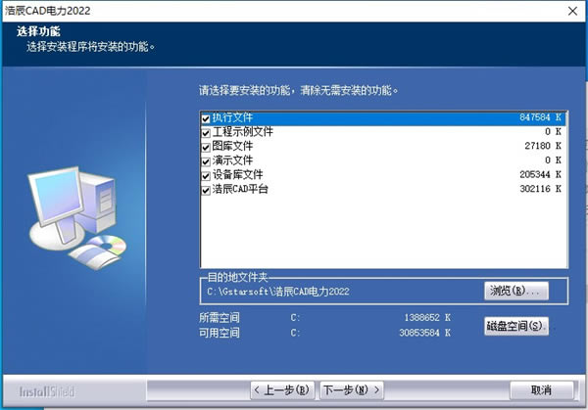The height and width of the screenshot is (410, 588).
Task: Open 磁盘空间(S) disk space dialog
Action: pyautogui.click(x=515, y=326)
